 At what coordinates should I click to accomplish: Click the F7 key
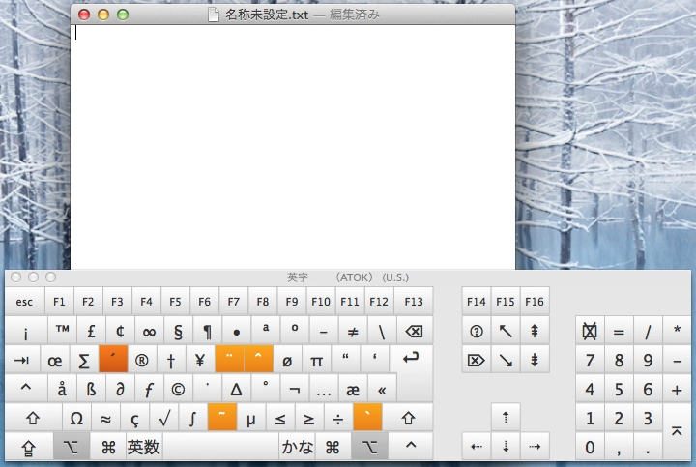coord(234,302)
